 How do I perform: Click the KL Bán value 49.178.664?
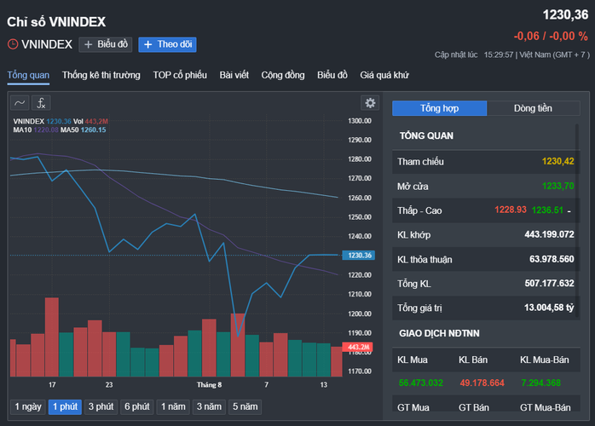pos(482,383)
